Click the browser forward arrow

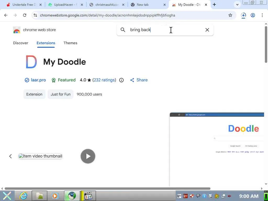(x=15, y=15)
